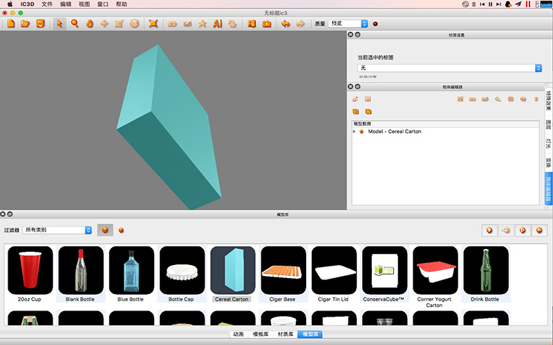The image size is (553, 345).
Task: Open the 帮助 menu
Action: coord(122,4)
